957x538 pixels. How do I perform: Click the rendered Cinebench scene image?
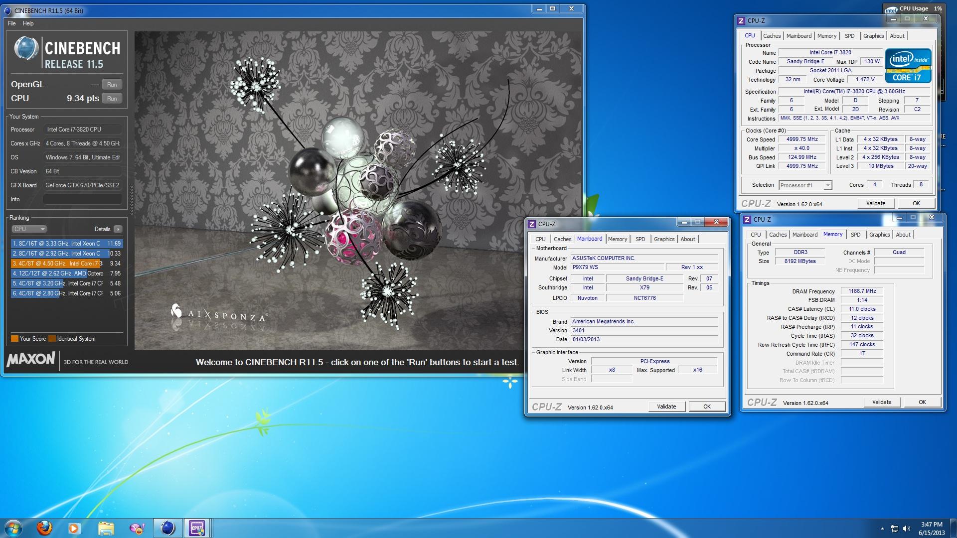point(358,191)
